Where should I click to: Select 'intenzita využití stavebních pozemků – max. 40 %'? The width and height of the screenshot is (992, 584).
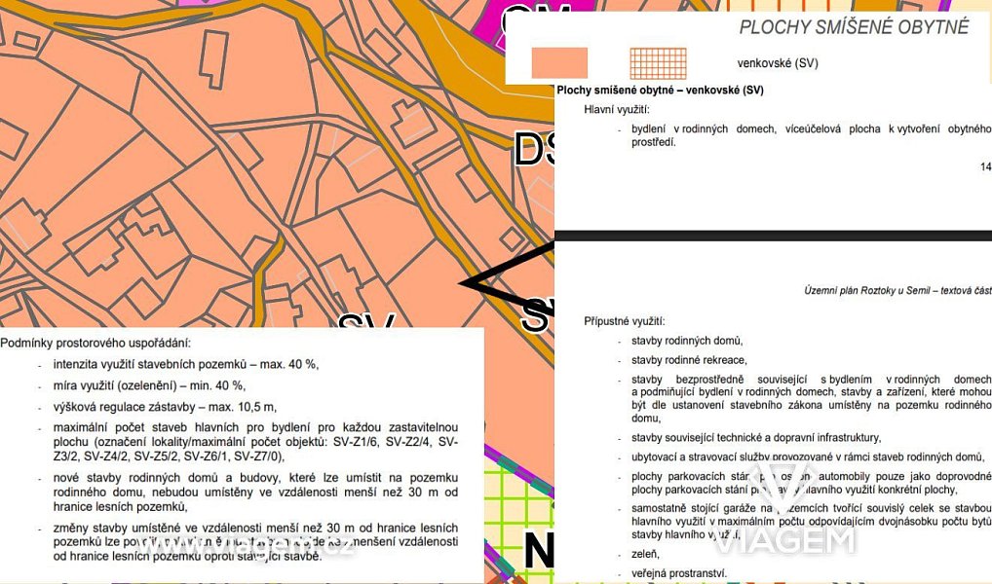(x=186, y=365)
